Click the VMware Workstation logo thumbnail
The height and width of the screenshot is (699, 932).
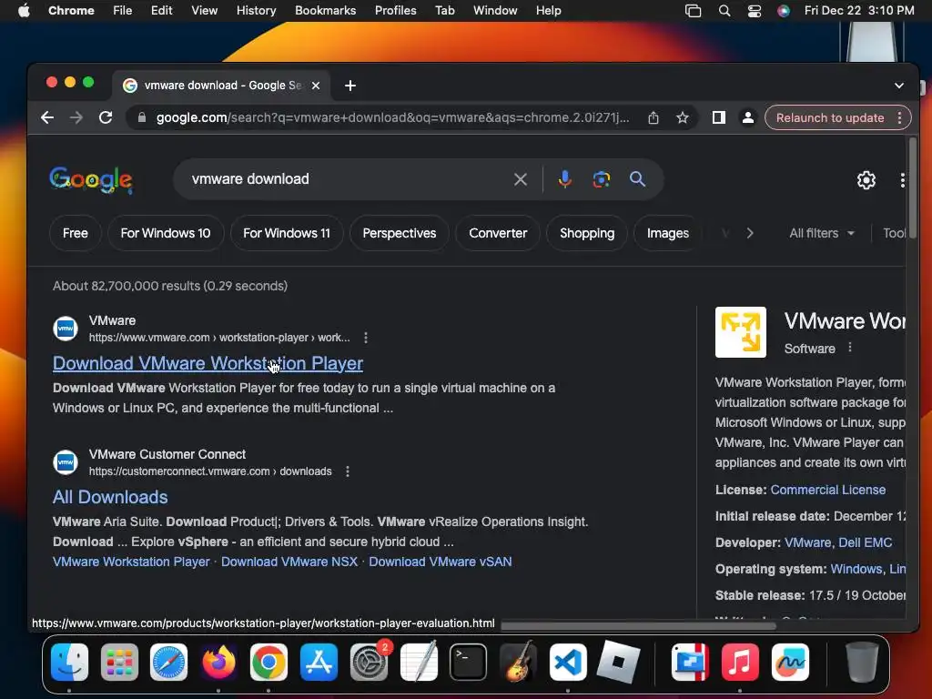click(741, 332)
